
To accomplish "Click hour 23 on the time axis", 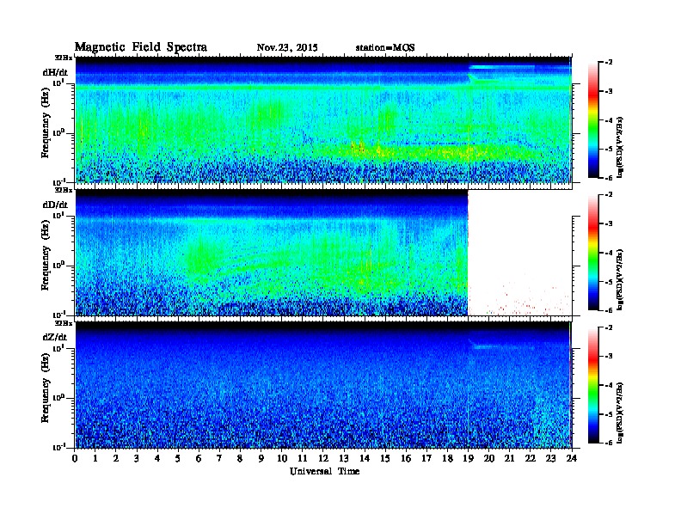I will [550, 459].
